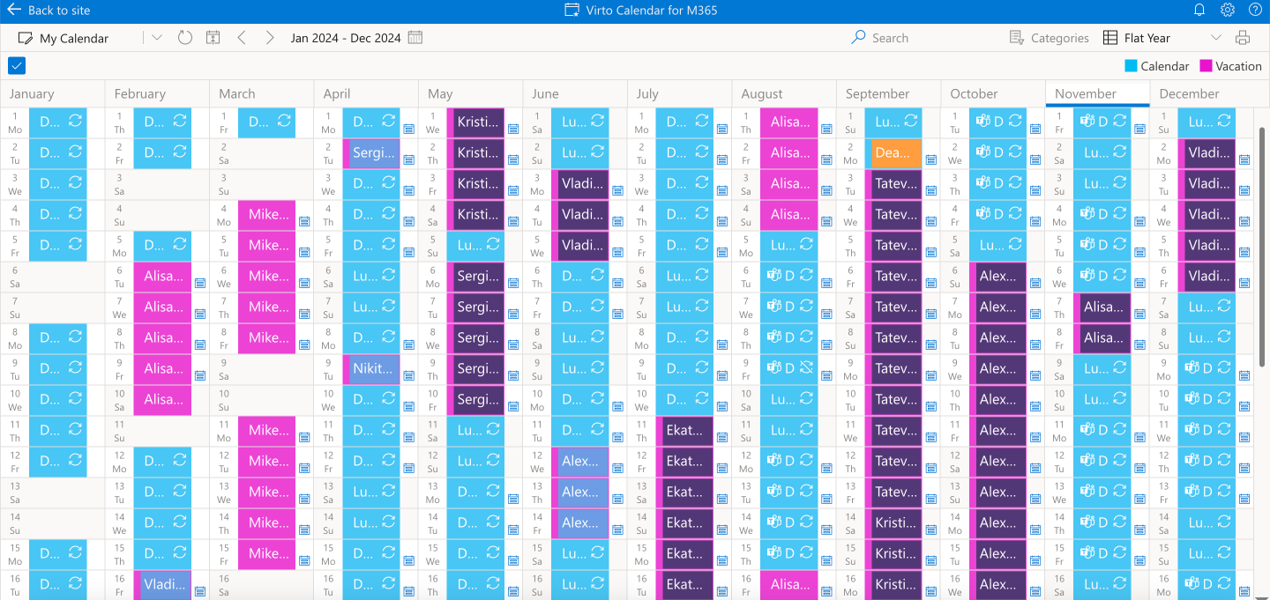This screenshot has width=1270, height=600.
Task: Jump to today icon
Action: (213, 38)
